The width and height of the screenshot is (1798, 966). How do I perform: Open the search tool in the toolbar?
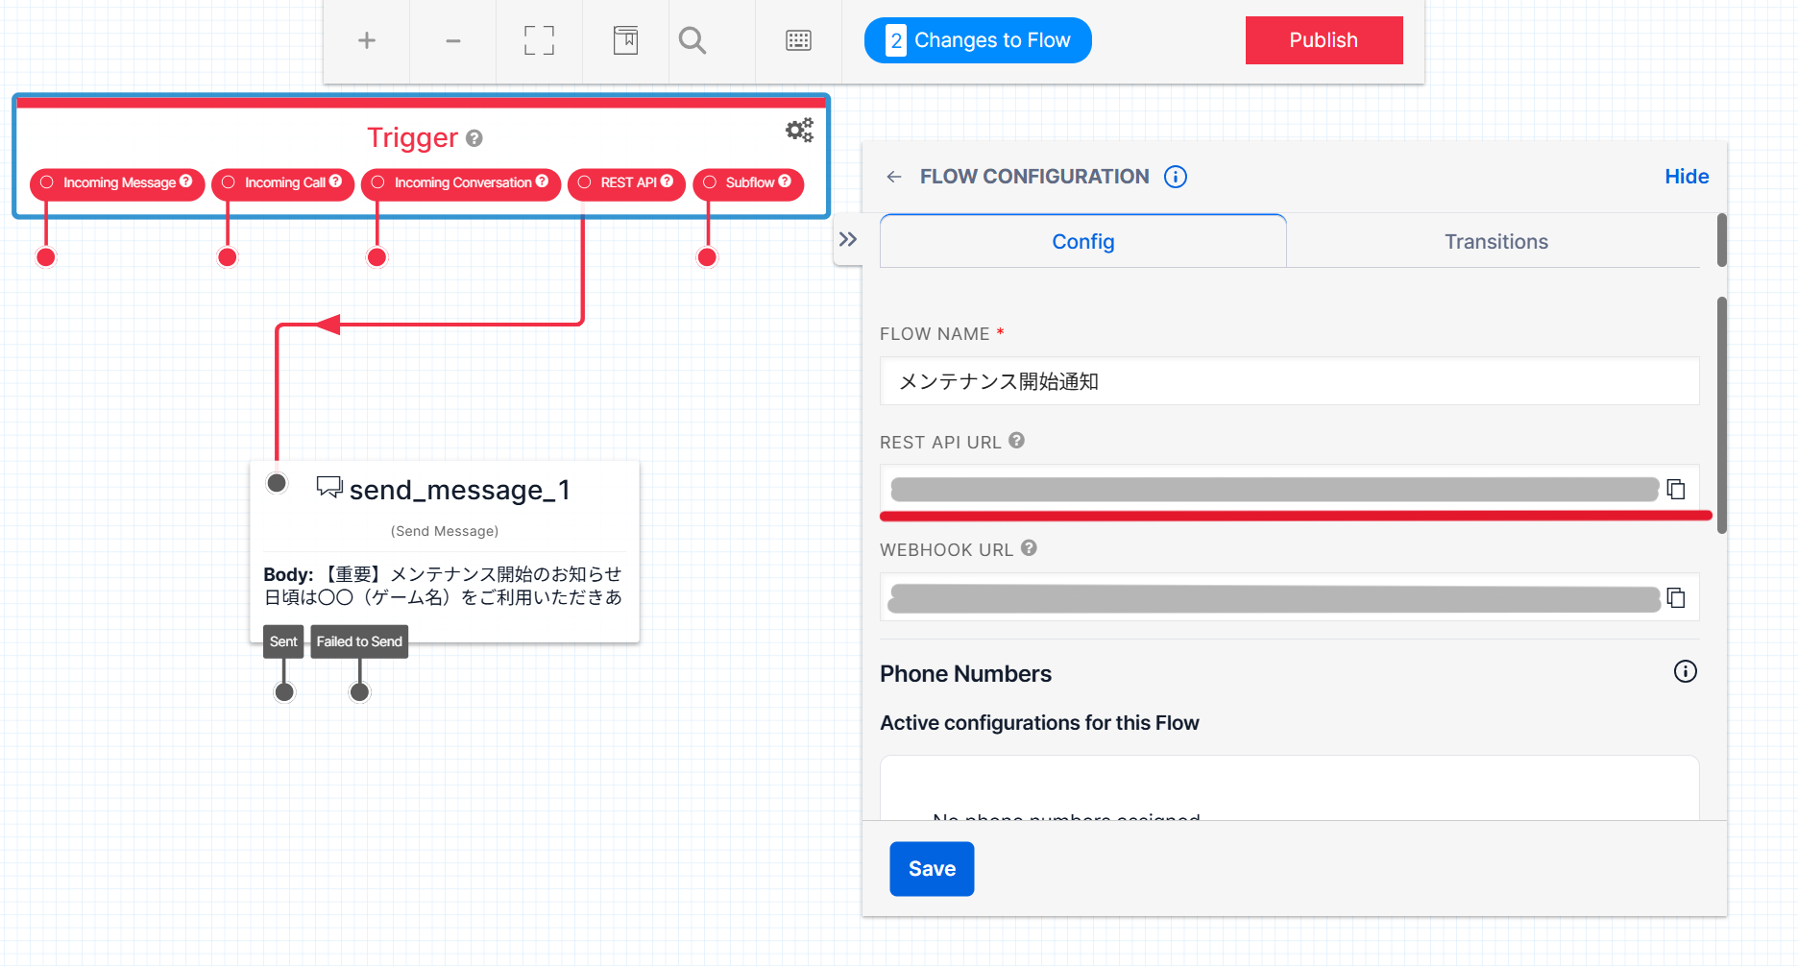pyautogui.click(x=692, y=40)
